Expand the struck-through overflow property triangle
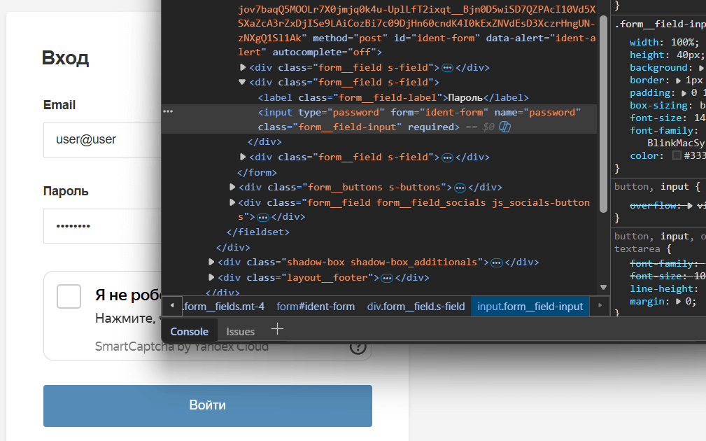This screenshot has height=441, width=706. 690,205
